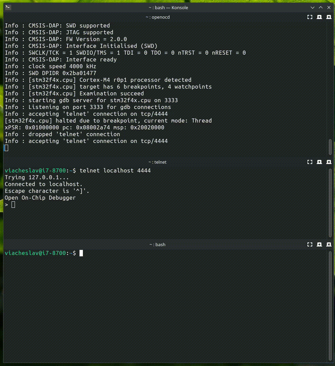
Task: Close the bottom bash split pane
Action: click(329, 244)
